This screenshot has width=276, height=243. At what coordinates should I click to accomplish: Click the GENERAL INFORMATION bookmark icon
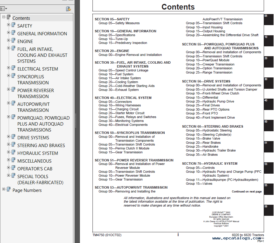[13, 33]
